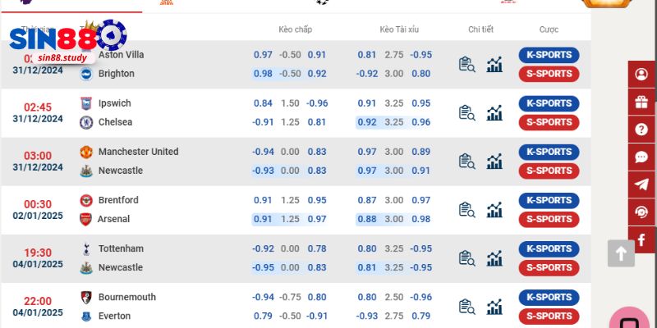Click the Tottenham club crest
This screenshot has width=657, height=328.
point(86,249)
